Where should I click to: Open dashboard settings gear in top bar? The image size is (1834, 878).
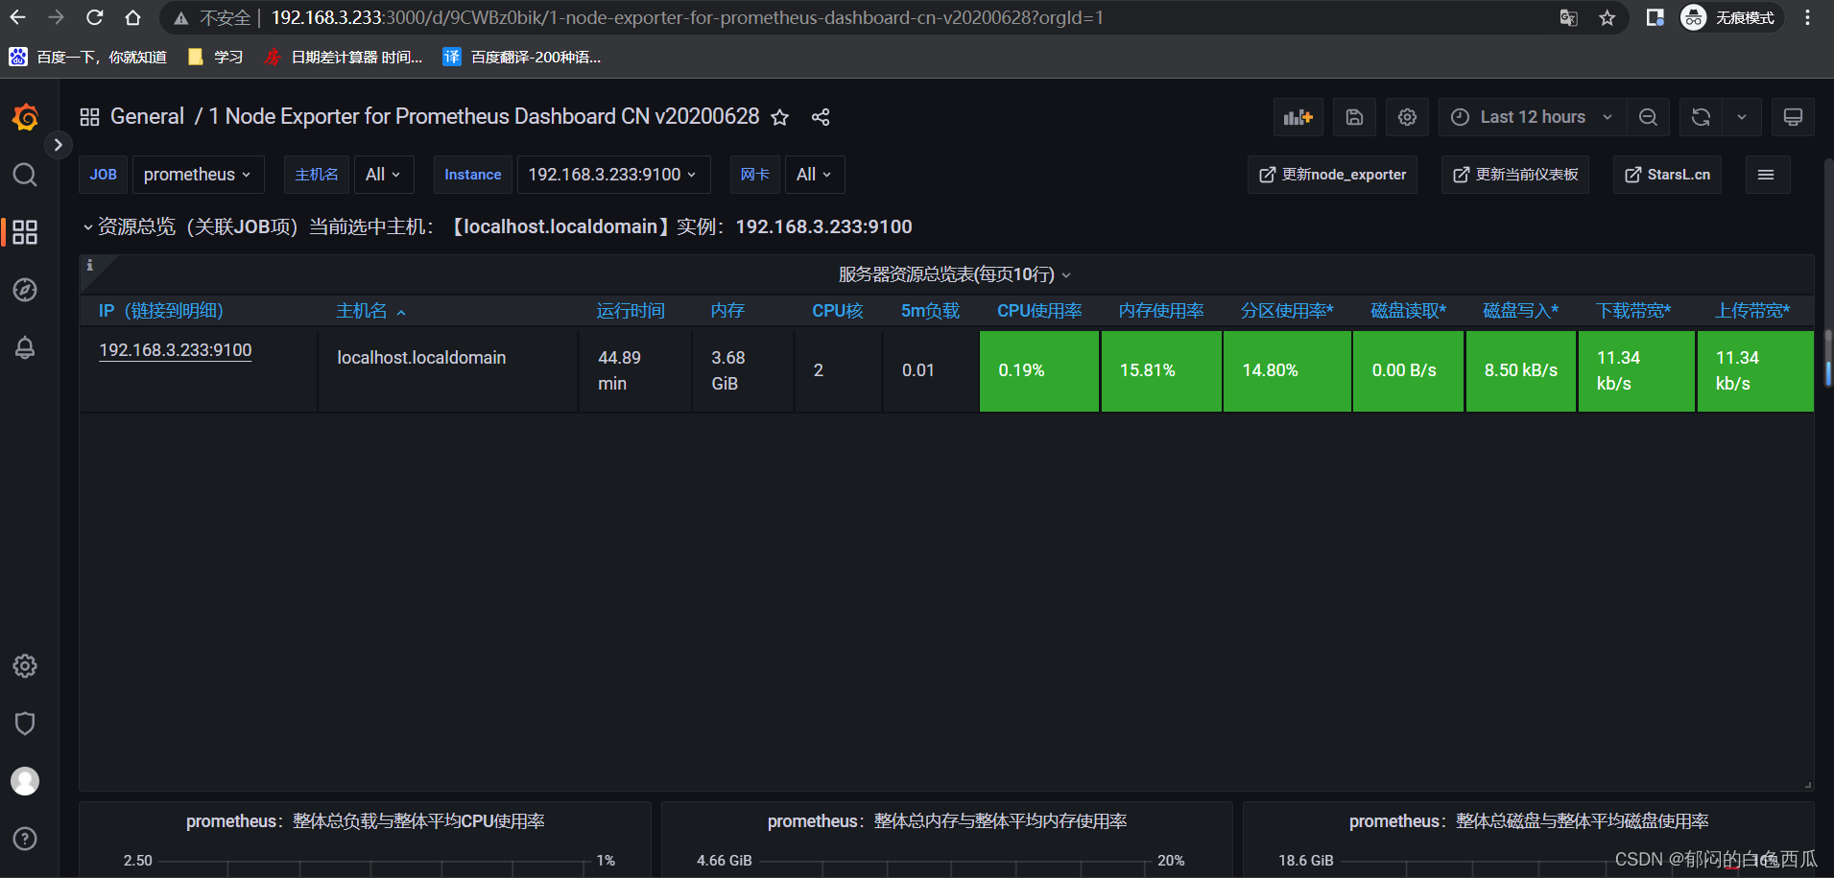tap(1407, 117)
